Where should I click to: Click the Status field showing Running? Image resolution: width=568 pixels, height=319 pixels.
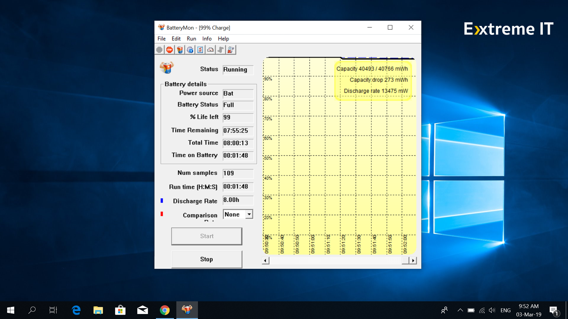click(238, 70)
